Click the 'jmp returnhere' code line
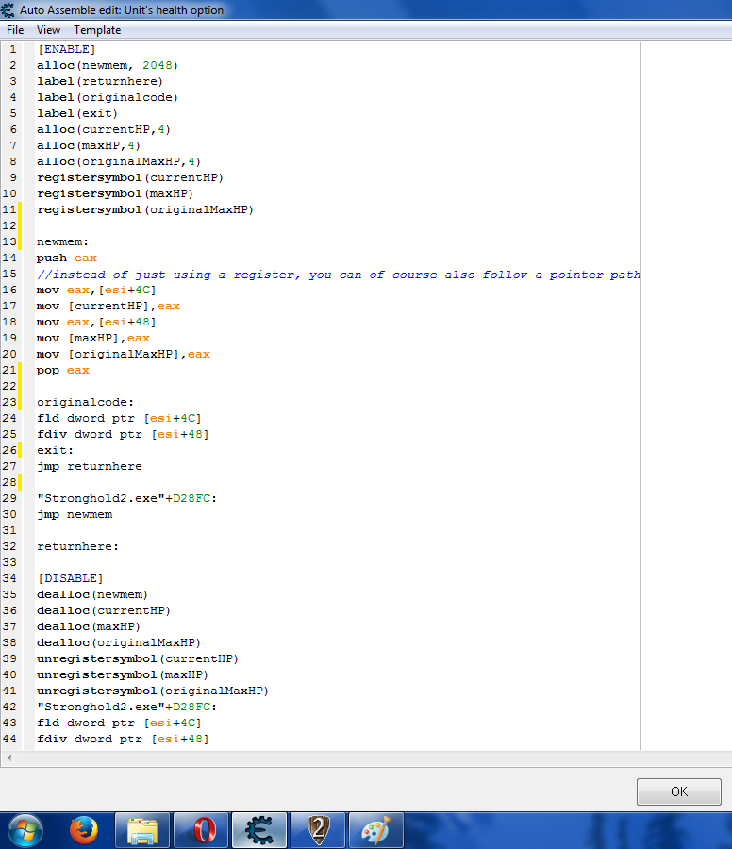Screen dimensions: 732x849 tap(90, 466)
